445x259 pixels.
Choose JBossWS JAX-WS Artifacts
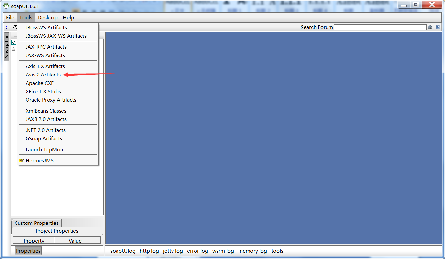(x=58, y=36)
